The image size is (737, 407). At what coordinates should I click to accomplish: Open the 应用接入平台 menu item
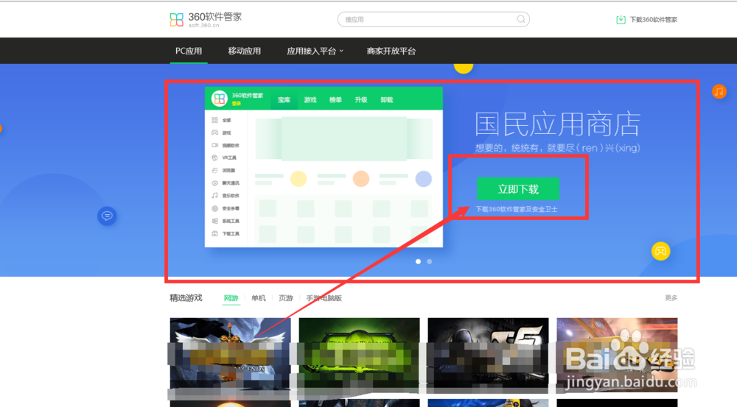[x=312, y=51]
